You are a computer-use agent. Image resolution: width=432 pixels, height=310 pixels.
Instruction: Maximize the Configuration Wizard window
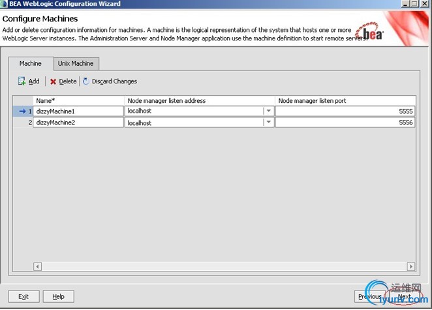[x=414, y=4]
